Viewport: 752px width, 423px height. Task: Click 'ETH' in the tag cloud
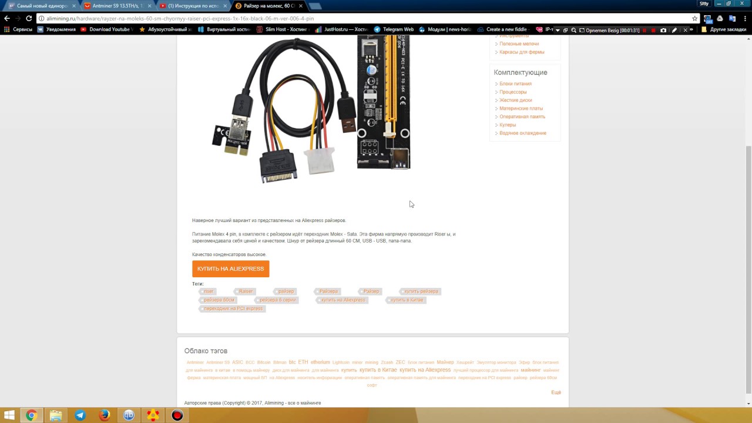303,362
